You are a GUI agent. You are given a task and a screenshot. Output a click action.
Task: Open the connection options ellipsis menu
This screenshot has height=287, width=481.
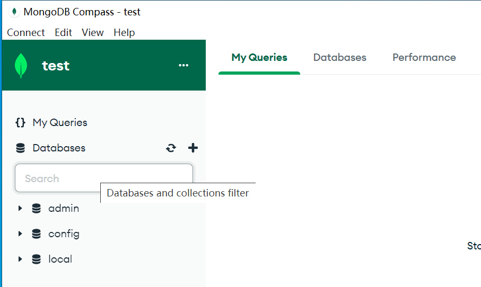tap(183, 65)
